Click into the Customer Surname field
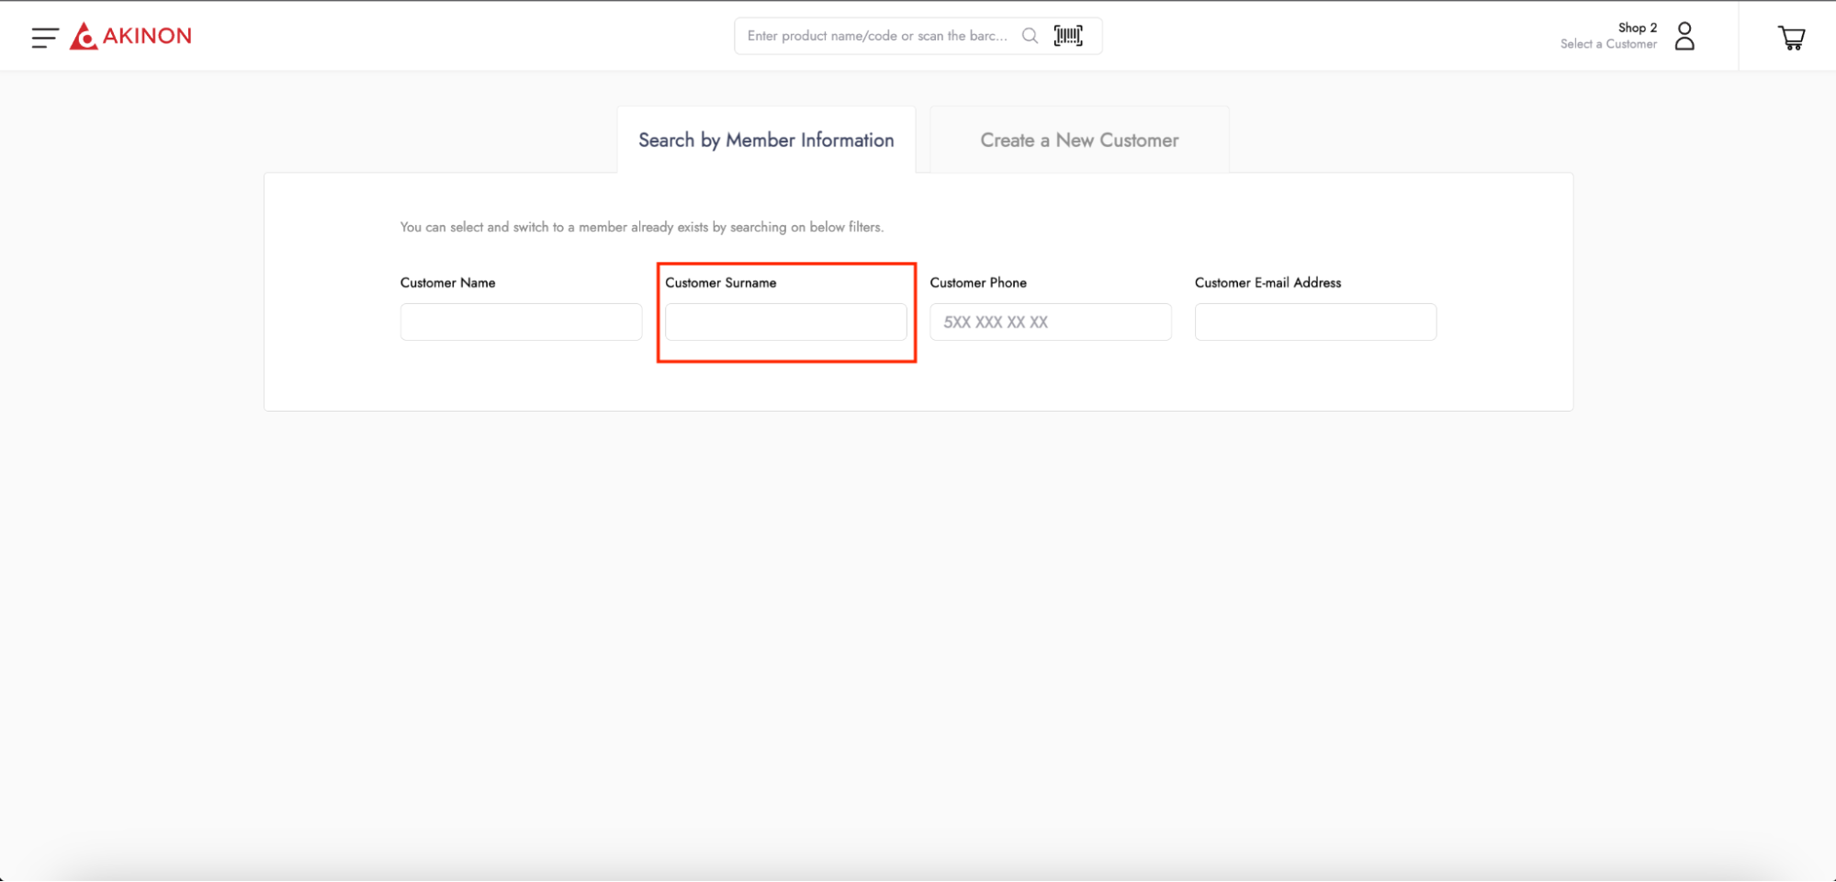The width and height of the screenshot is (1836, 882). pyautogui.click(x=785, y=322)
